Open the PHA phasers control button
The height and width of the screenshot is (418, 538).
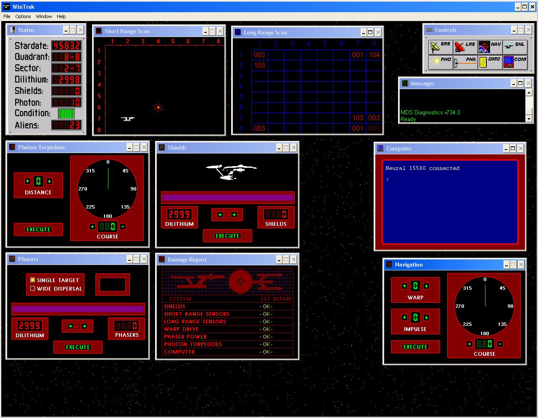465,62
